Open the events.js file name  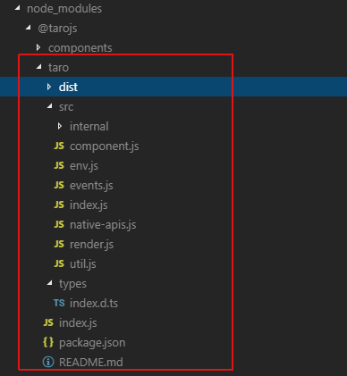coord(91,186)
